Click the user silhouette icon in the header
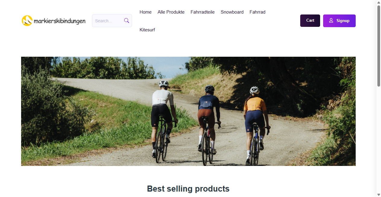Viewport: 381px width, 197px height. click(331, 21)
